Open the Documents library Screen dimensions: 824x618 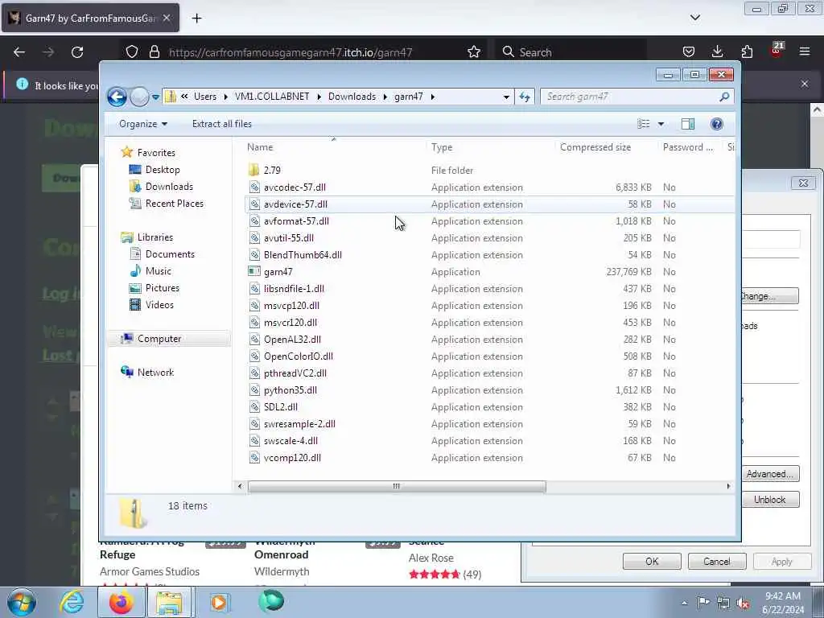(170, 254)
